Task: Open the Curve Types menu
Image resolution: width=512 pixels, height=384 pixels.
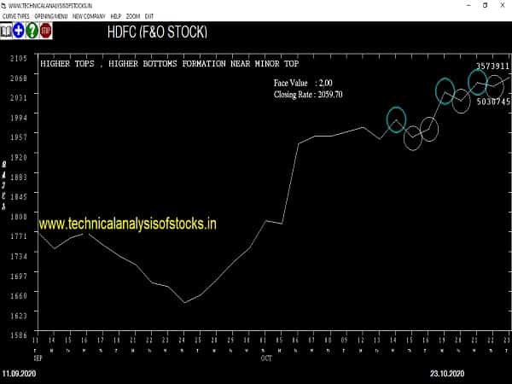Action: pos(15,16)
